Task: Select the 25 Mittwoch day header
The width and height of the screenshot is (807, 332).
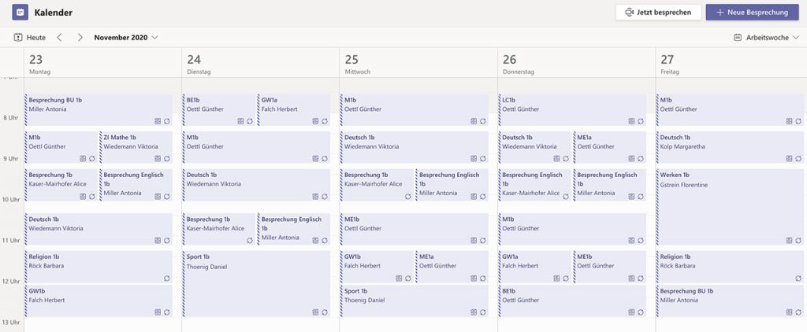Action: coord(418,63)
